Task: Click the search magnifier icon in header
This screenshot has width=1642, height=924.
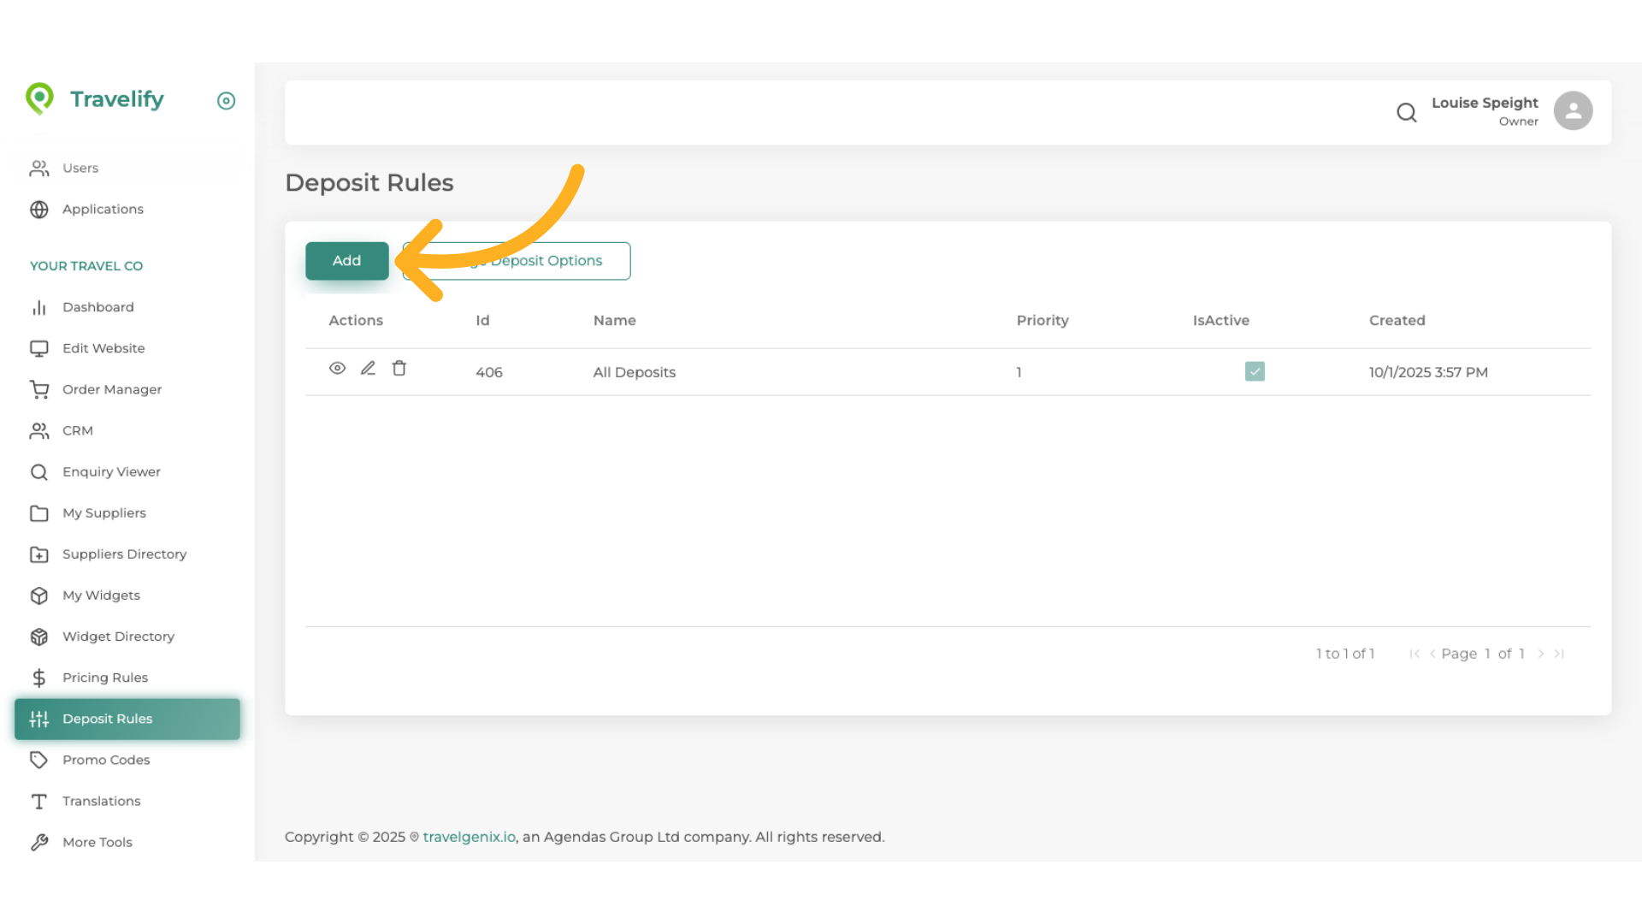Action: click(x=1406, y=112)
